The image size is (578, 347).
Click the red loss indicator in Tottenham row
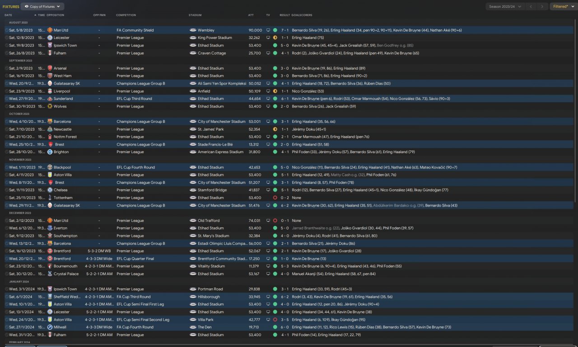point(275,197)
